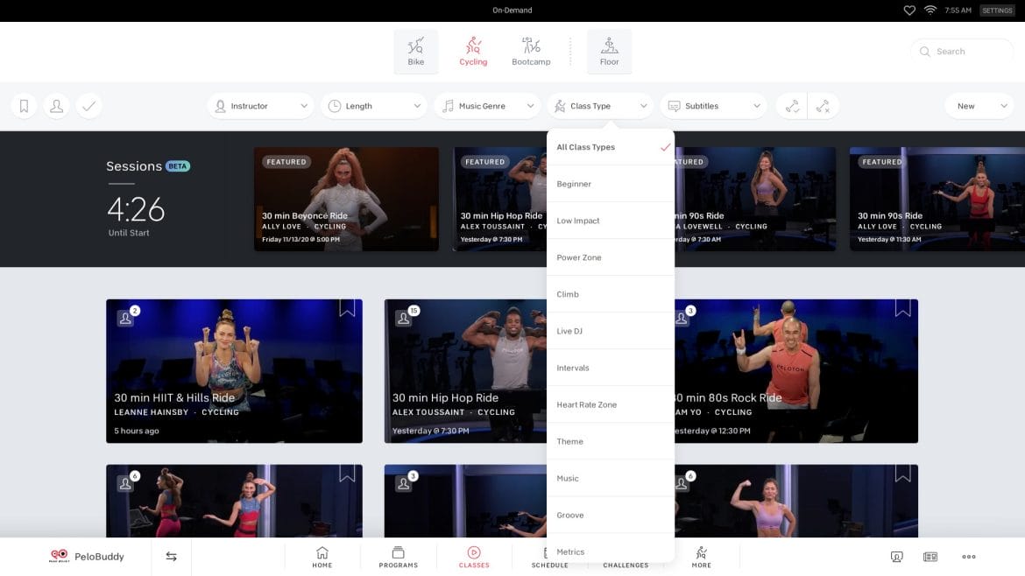Select Metrics class type
1025x576 pixels.
pos(611,550)
